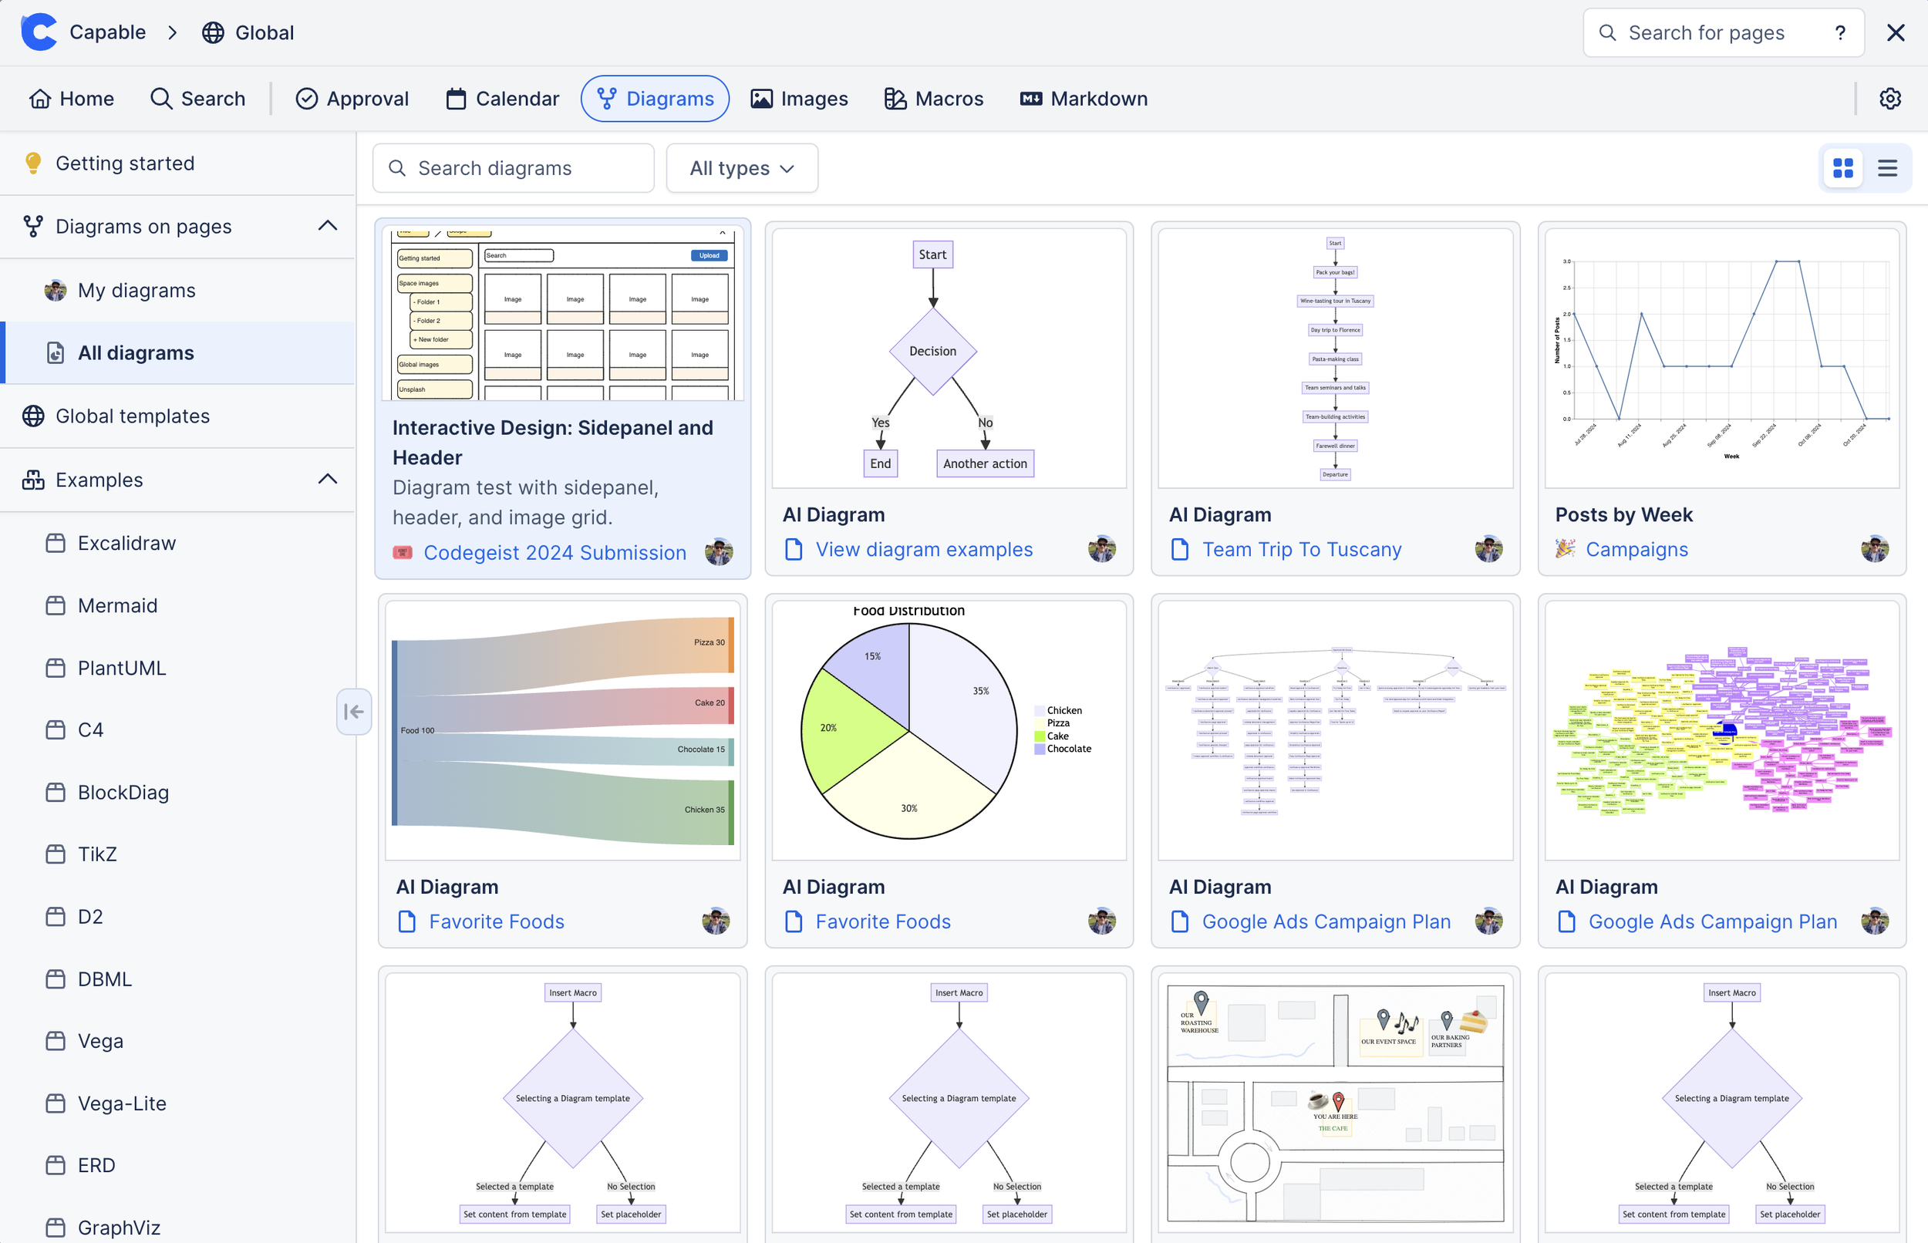Image resolution: width=1928 pixels, height=1243 pixels.
Task: Open Google Ads Campaign Plan under tree diagram
Action: pos(1326,921)
